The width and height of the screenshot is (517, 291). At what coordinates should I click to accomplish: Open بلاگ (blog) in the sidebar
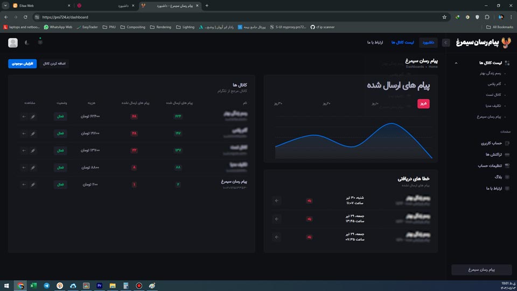pyautogui.click(x=498, y=177)
